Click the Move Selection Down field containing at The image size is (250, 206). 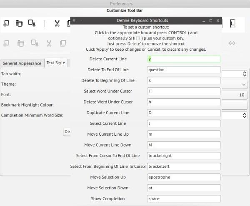click(x=184, y=188)
